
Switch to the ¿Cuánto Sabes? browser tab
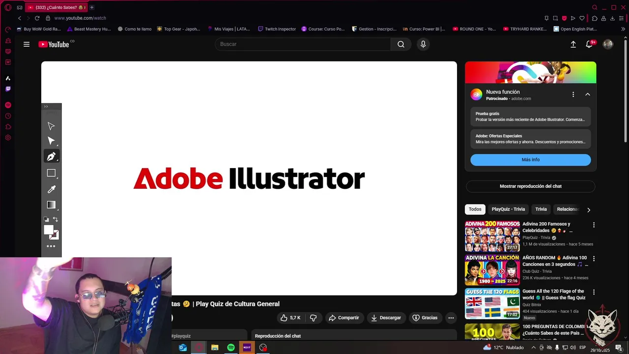(x=57, y=7)
